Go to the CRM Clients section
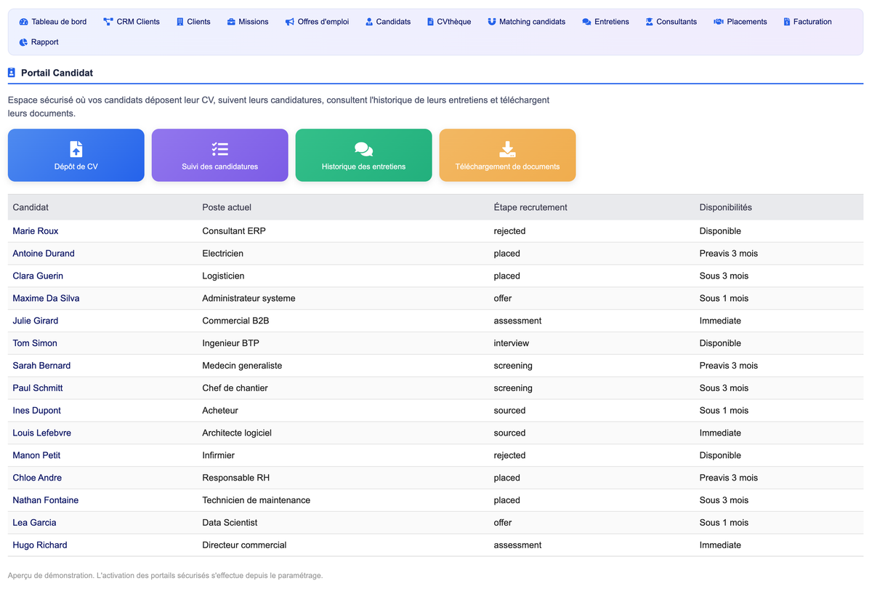This screenshot has height=602, width=872. pyautogui.click(x=132, y=22)
